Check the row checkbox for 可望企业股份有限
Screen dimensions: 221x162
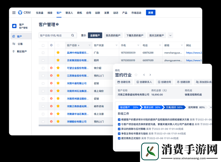[43, 68]
